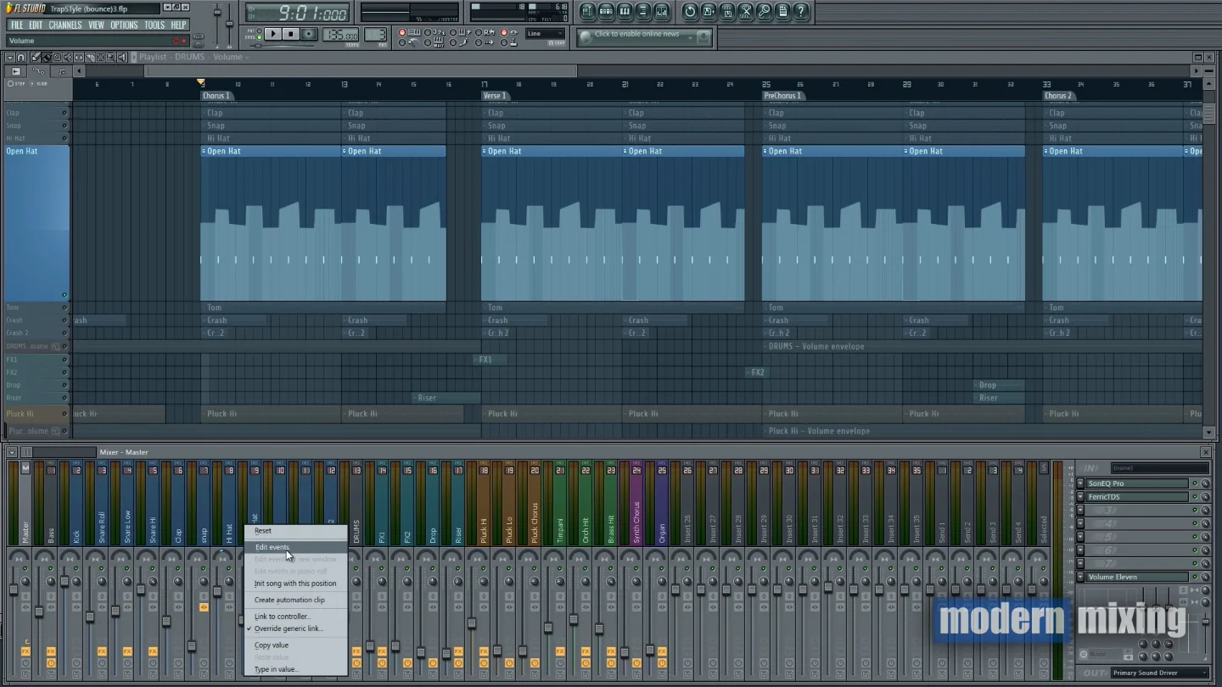Click the undo history icon
Image resolution: width=1222 pixels, height=687 pixels.
690,11
